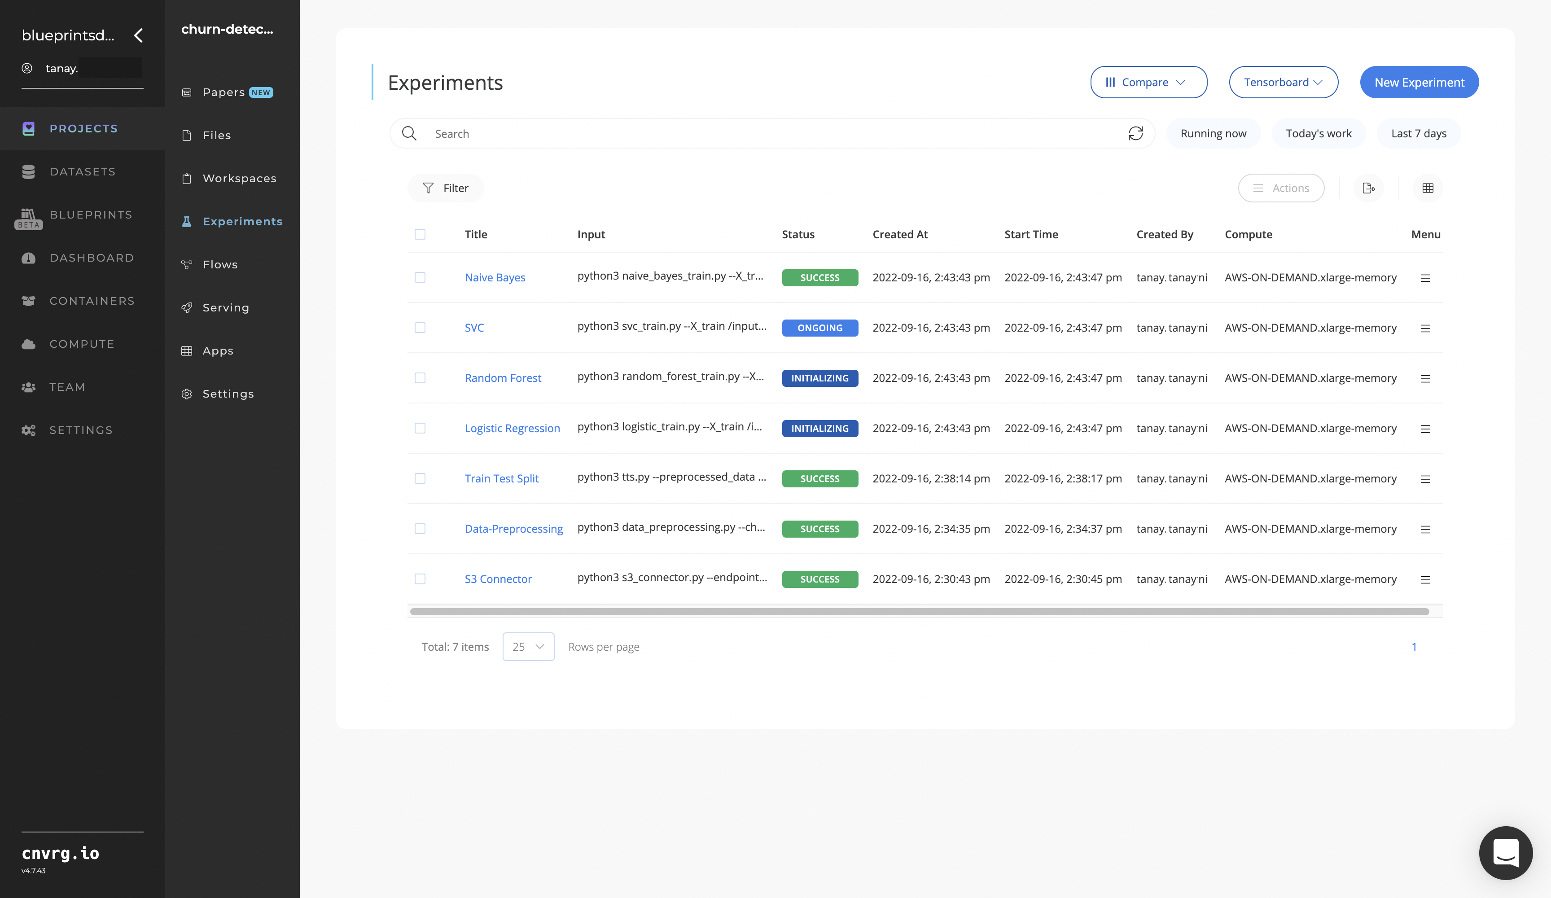Click the Team people icon
This screenshot has width=1551, height=898.
(x=28, y=387)
